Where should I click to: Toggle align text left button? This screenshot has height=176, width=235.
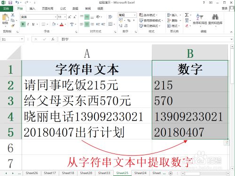[x=82, y=24]
